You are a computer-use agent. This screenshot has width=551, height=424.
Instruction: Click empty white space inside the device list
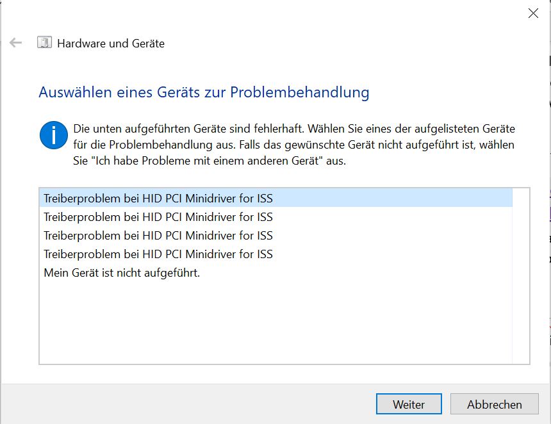click(276, 322)
